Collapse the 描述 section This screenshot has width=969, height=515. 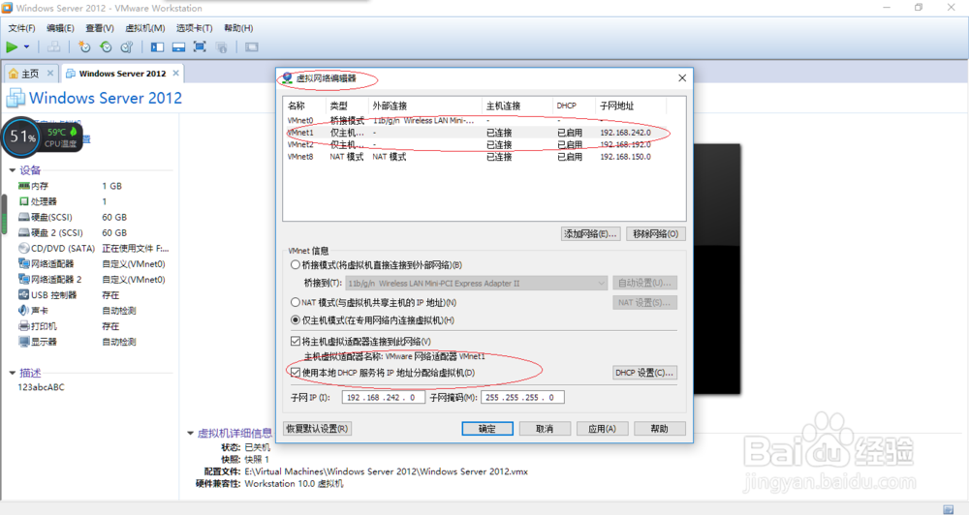(x=13, y=373)
